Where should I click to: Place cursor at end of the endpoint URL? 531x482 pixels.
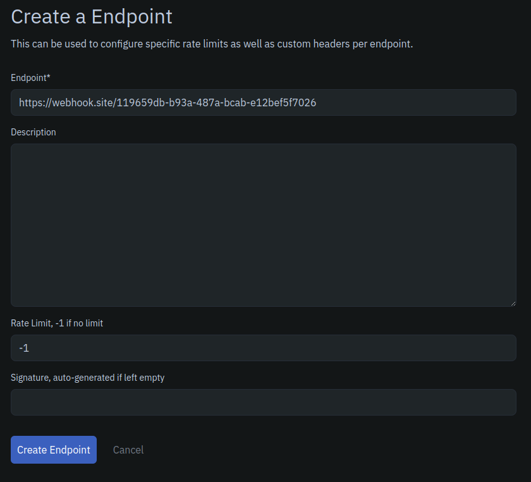click(x=317, y=102)
